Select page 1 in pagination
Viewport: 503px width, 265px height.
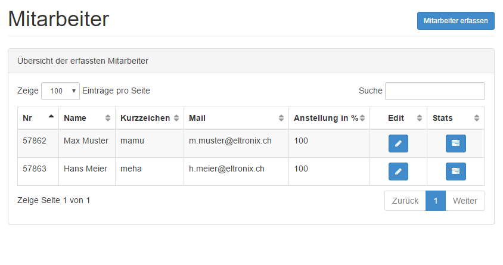coord(435,201)
